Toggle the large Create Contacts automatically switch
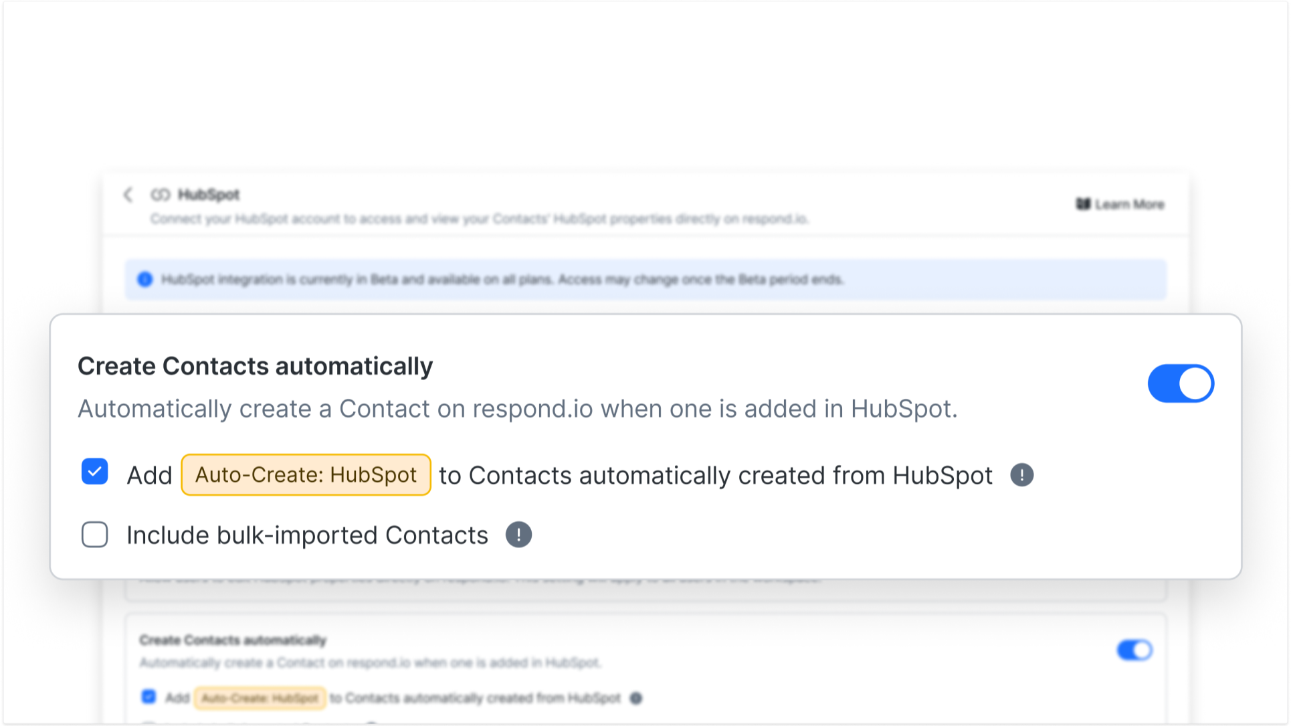 1181,383
